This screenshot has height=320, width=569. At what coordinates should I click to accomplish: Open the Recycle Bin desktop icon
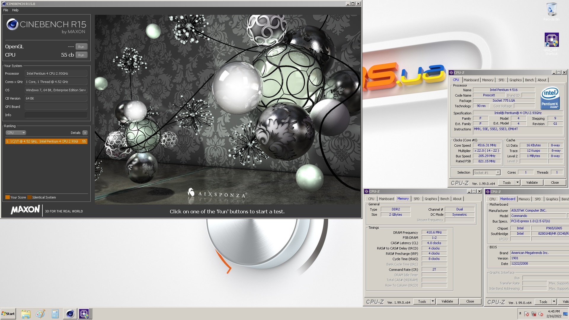(551, 10)
